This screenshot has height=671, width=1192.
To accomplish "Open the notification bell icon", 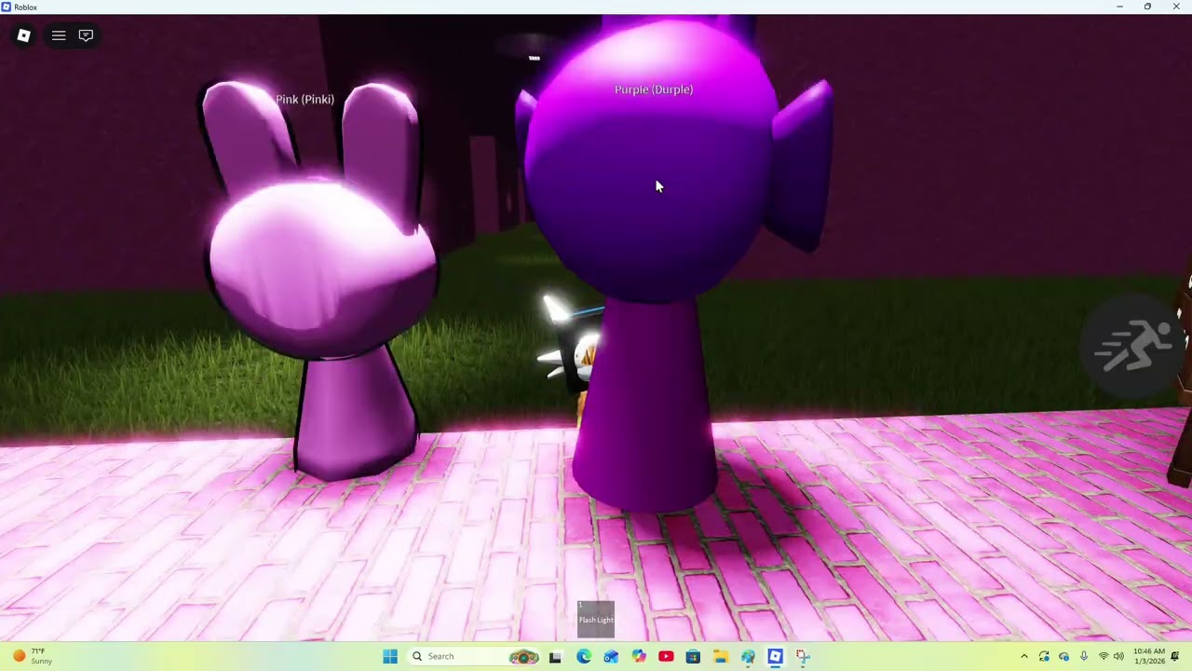I will click(x=1176, y=656).
